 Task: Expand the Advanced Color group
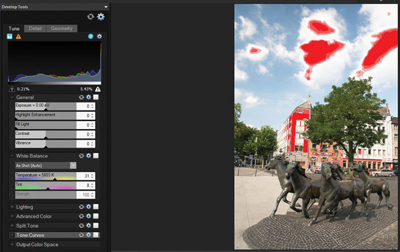(x=12, y=216)
